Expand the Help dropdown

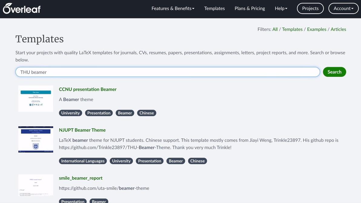pyautogui.click(x=281, y=8)
